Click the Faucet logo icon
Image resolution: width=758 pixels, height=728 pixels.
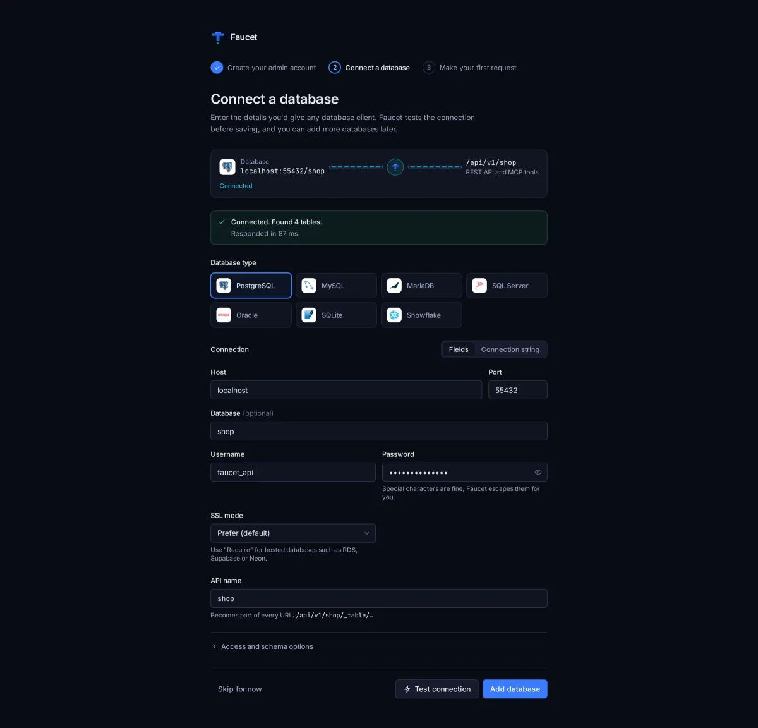point(218,37)
